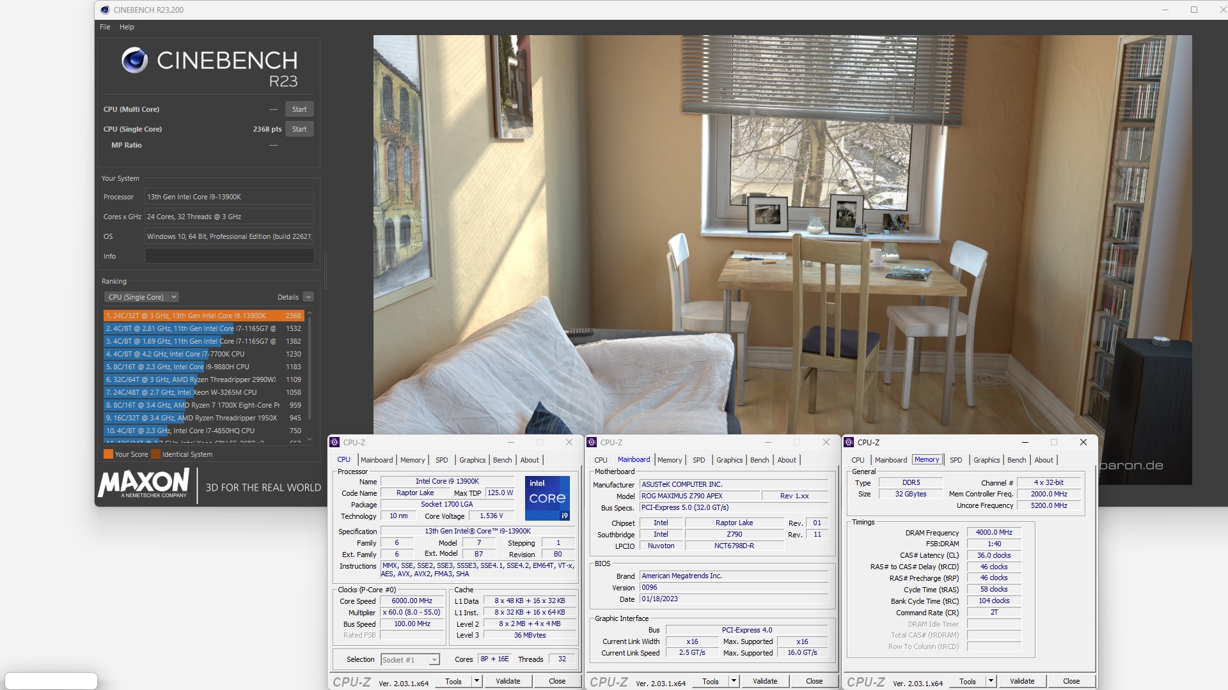1228x690 pixels.
Task: Open Bench tab in first CPU-Z window
Action: point(503,460)
